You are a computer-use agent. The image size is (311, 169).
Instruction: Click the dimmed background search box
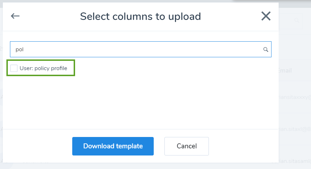(291, 21)
